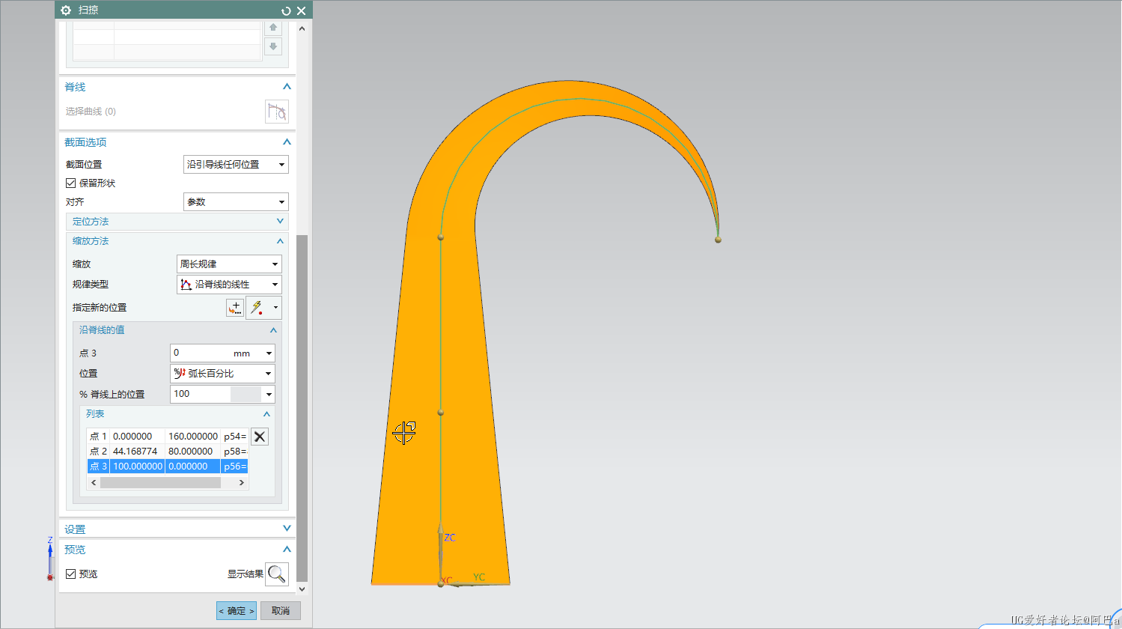This screenshot has height=629, width=1122.
Task: Collapse the 沿脊线的值 group
Action: click(273, 330)
